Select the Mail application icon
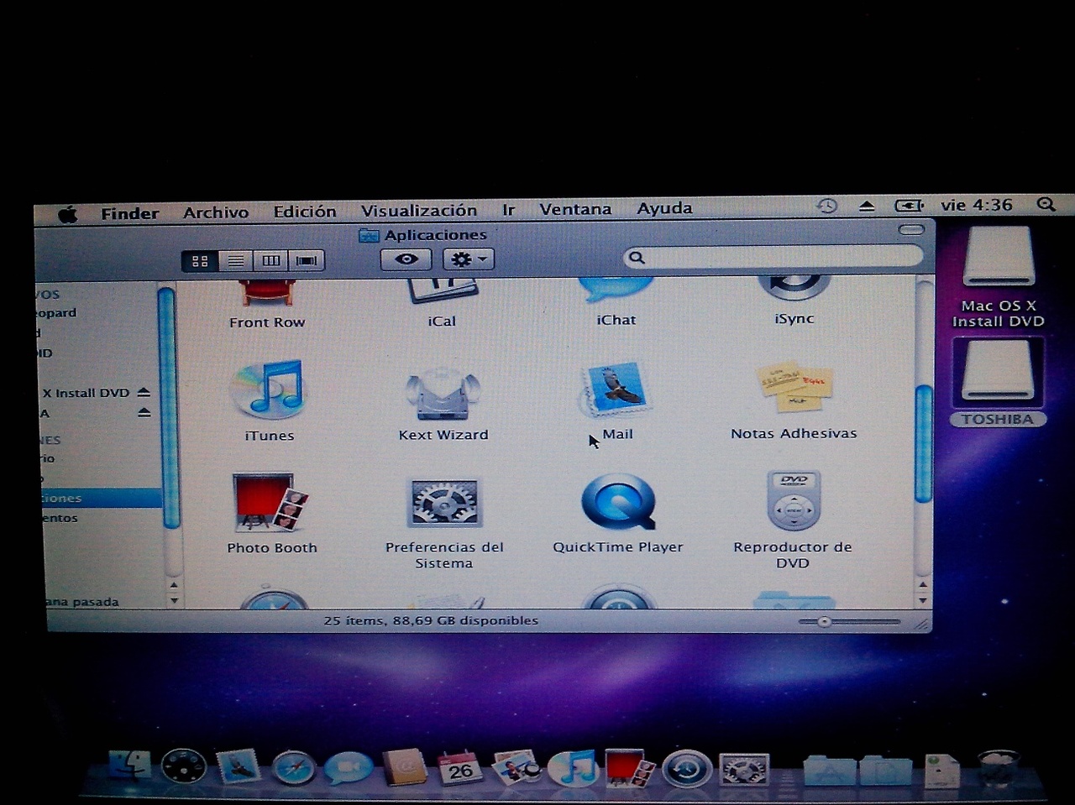The width and height of the screenshot is (1075, 805). pos(616,390)
